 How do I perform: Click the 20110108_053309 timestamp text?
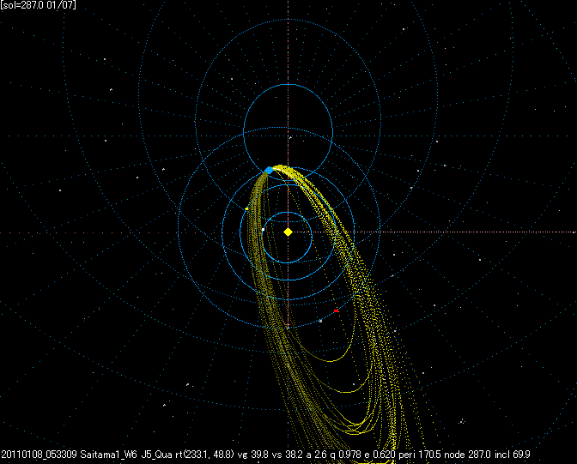[x=39, y=455]
